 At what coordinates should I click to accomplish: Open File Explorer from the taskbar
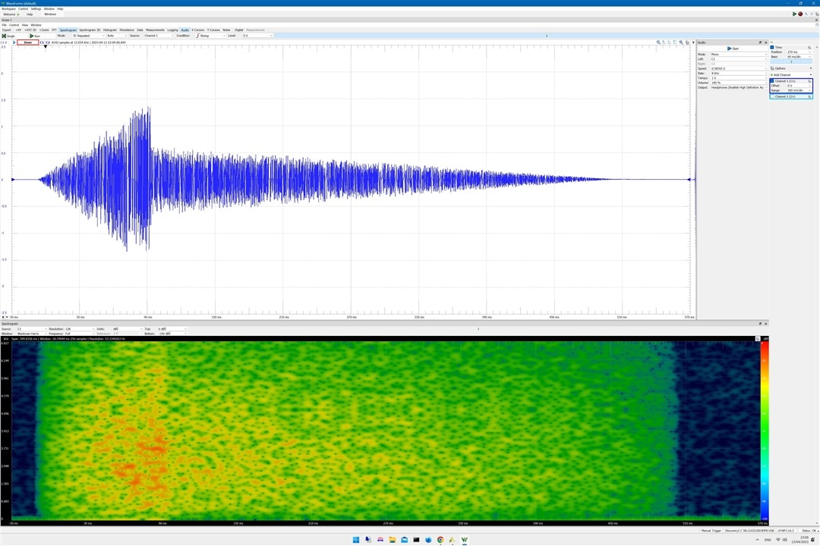[x=393, y=540]
